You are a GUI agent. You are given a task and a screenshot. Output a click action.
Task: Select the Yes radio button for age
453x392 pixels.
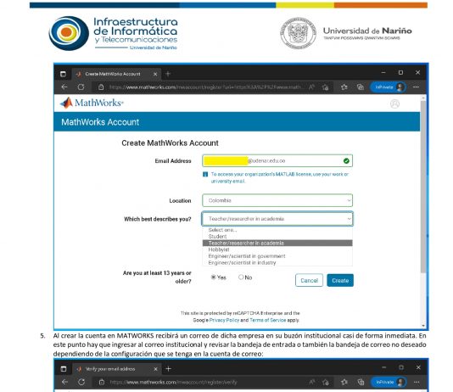click(x=214, y=277)
